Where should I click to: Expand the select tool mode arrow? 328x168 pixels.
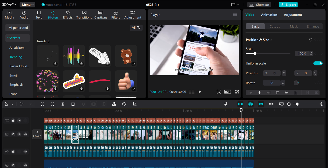coord(12,104)
